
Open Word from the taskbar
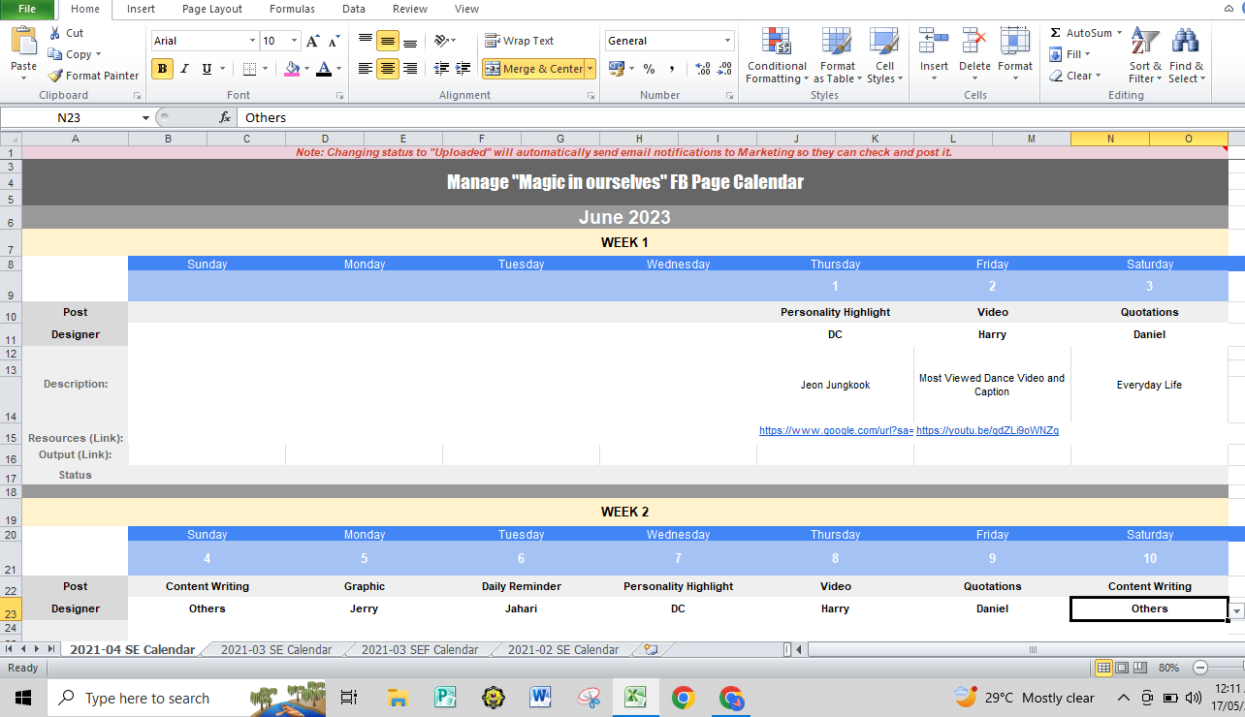coord(540,698)
